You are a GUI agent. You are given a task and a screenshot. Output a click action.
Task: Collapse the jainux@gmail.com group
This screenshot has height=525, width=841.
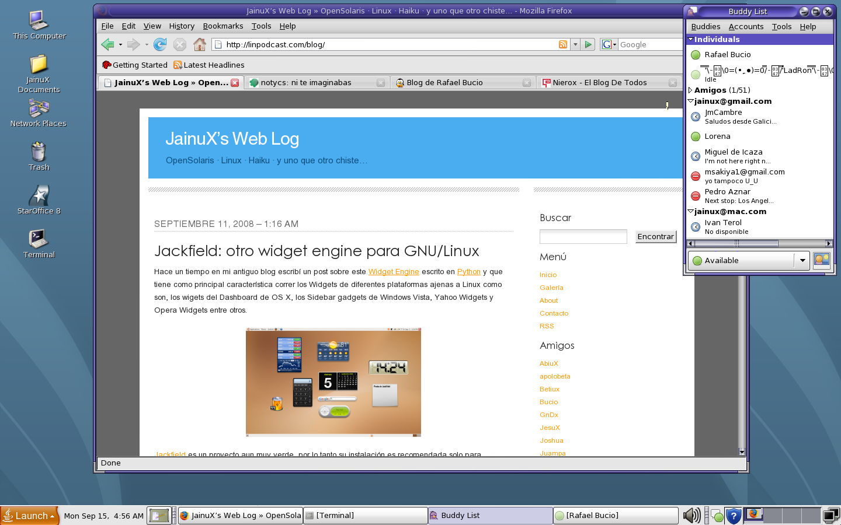[x=691, y=101]
